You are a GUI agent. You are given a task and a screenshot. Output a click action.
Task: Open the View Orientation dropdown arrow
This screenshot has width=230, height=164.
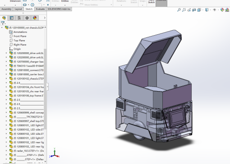203,10
